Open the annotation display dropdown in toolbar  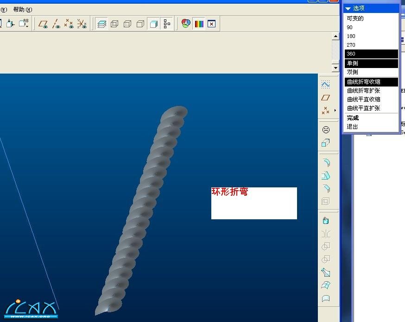coord(24,24)
